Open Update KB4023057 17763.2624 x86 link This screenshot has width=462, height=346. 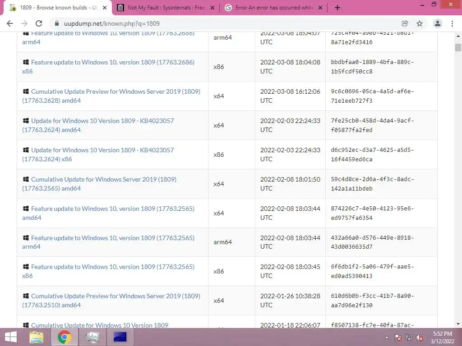(x=98, y=155)
